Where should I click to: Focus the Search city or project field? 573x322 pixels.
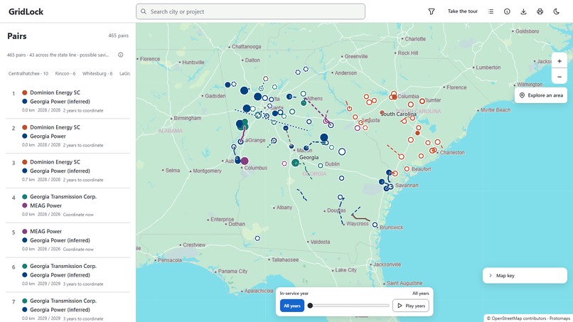[251, 11]
